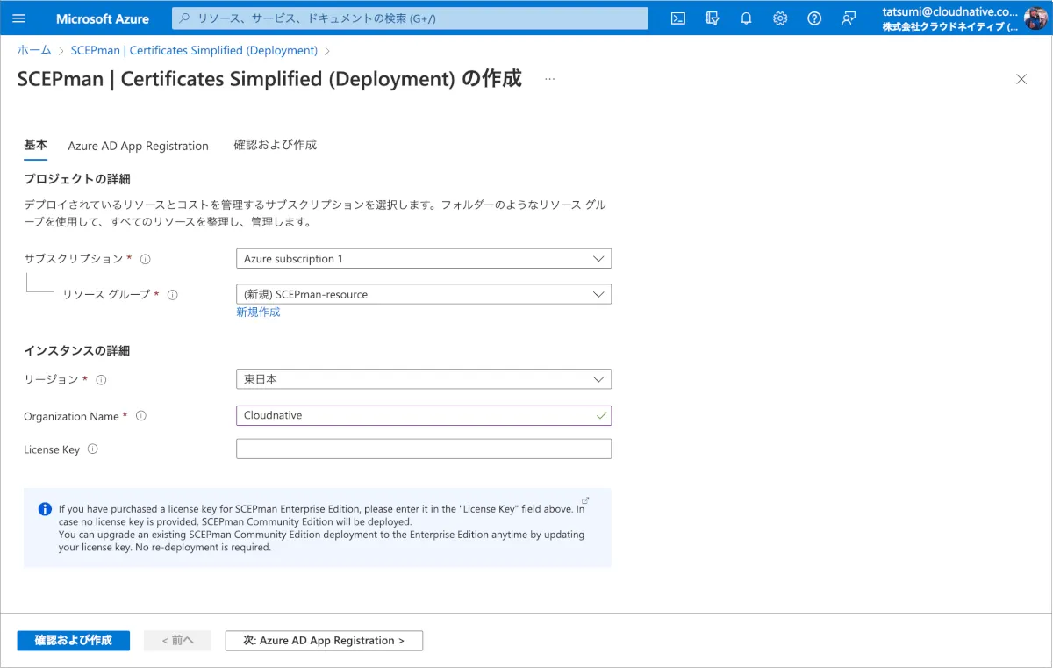The image size is (1053, 668).
Task: Open the more options ellipsis beside the title
Action: click(x=549, y=79)
